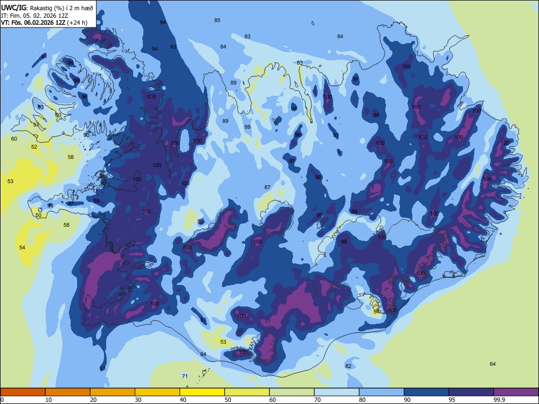539x404 pixels.
Task: Click the legend tick label '80'
Action: 362,400
